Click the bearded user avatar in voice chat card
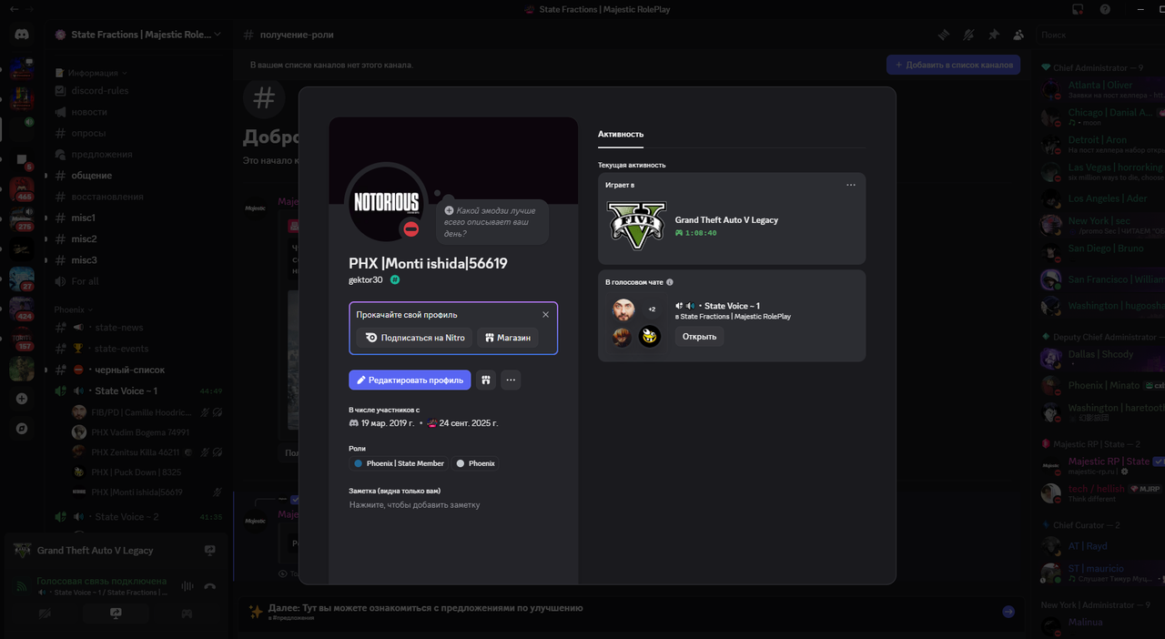 click(623, 309)
